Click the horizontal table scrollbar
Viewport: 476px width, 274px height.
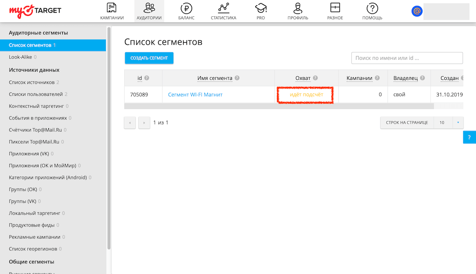click(x=279, y=106)
